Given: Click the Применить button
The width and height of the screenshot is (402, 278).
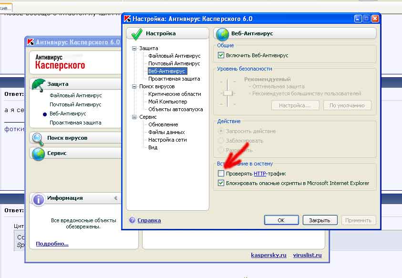Looking at the screenshot, I should [x=358, y=220].
